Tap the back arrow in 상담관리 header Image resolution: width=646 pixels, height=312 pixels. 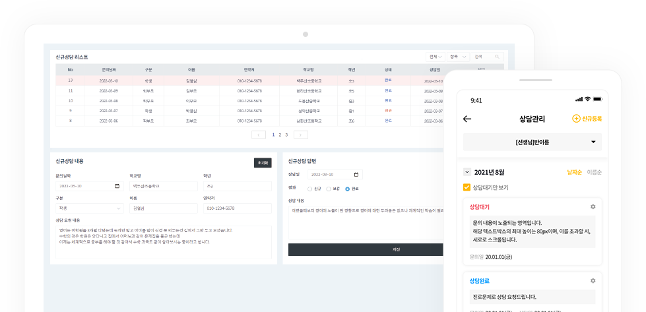pos(467,119)
